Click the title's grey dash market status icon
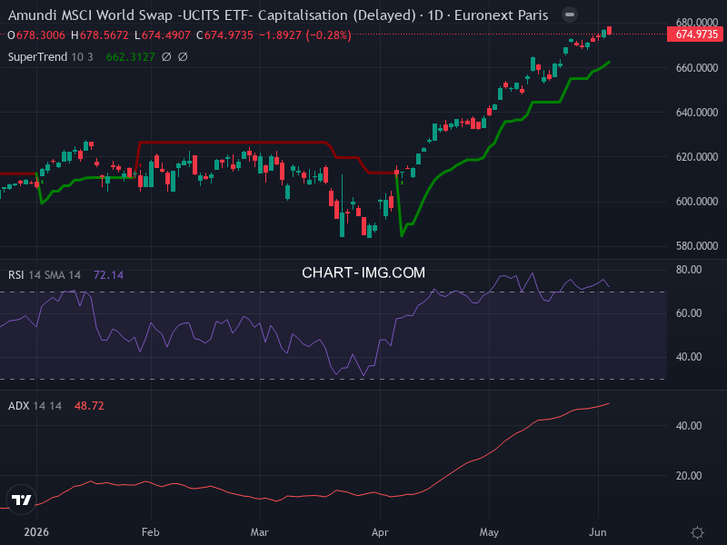This screenshot has height=545, width=727. coord(570,15)
